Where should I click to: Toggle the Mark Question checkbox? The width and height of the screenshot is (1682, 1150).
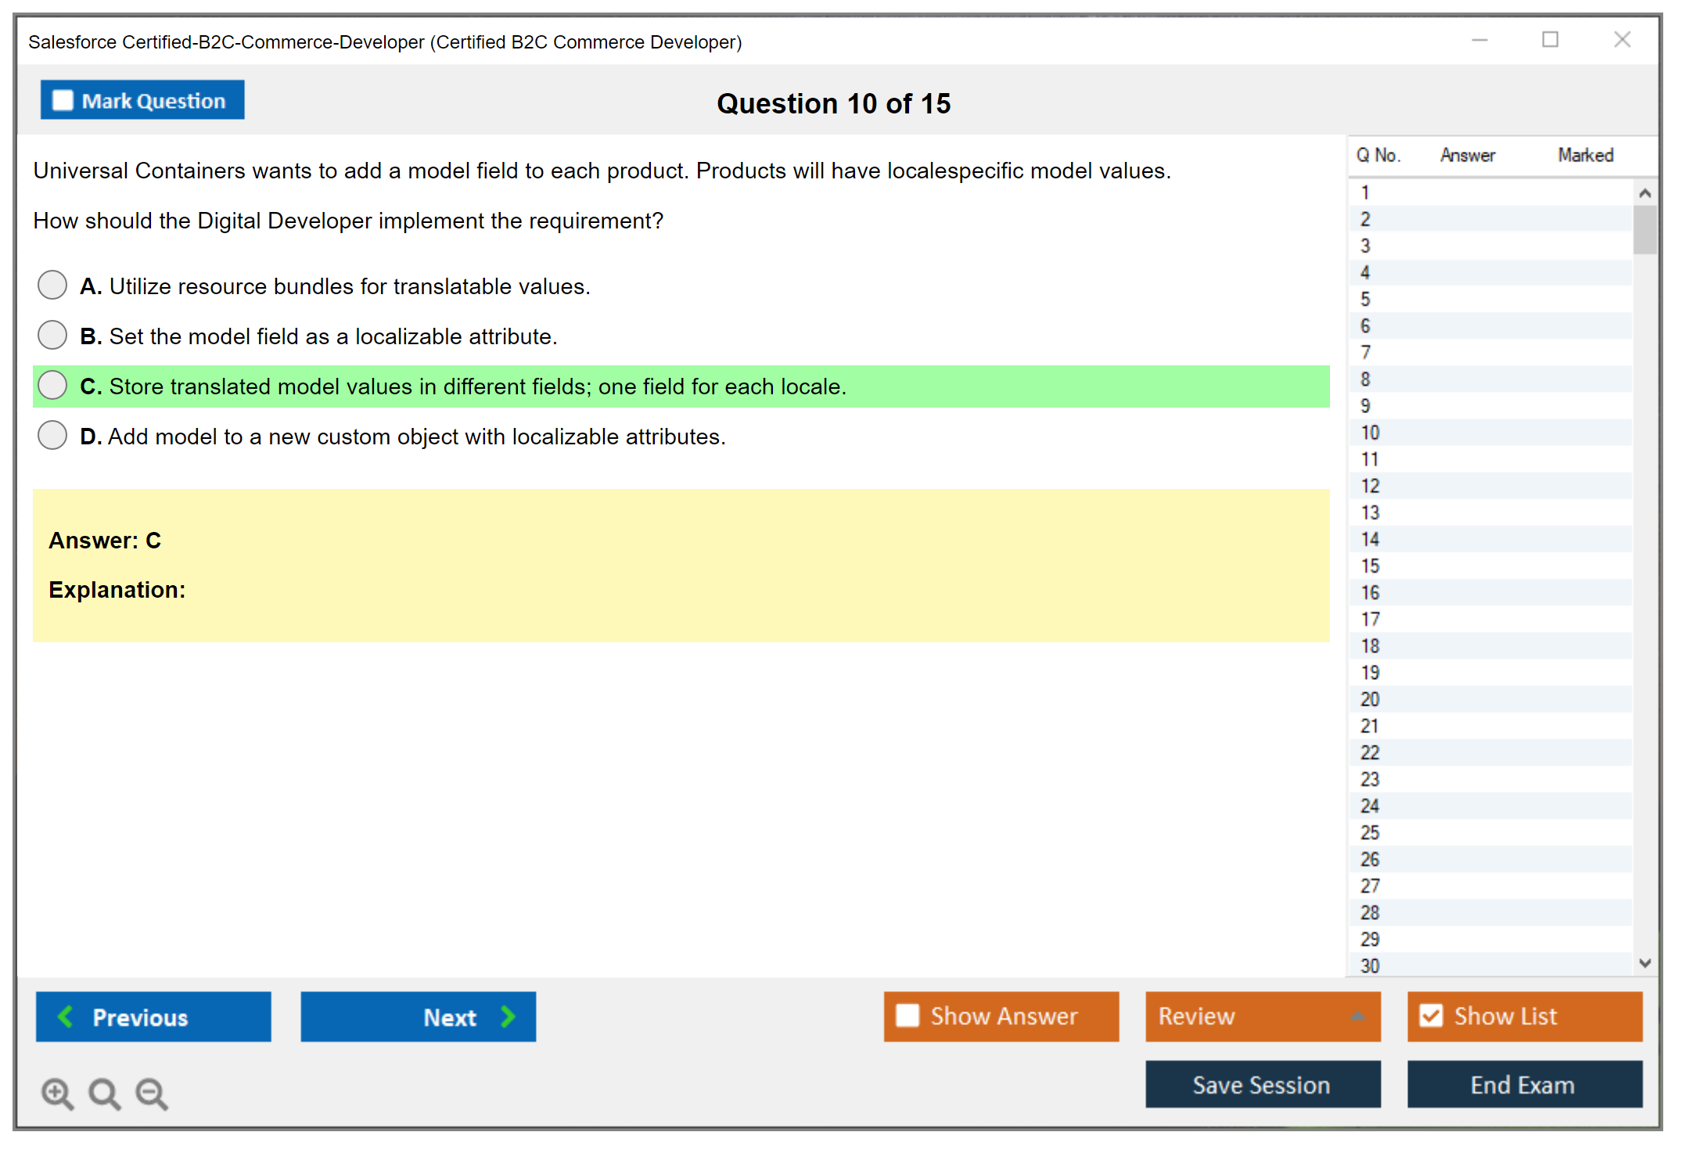tap(63, 101)
